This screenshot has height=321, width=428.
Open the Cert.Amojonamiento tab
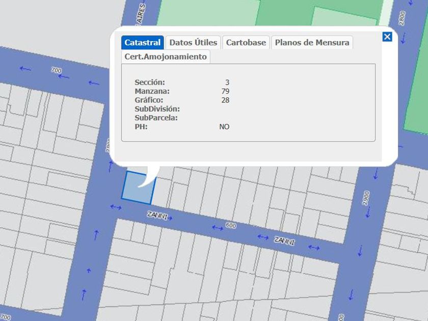pyautogui.click(x=166, y=57)
